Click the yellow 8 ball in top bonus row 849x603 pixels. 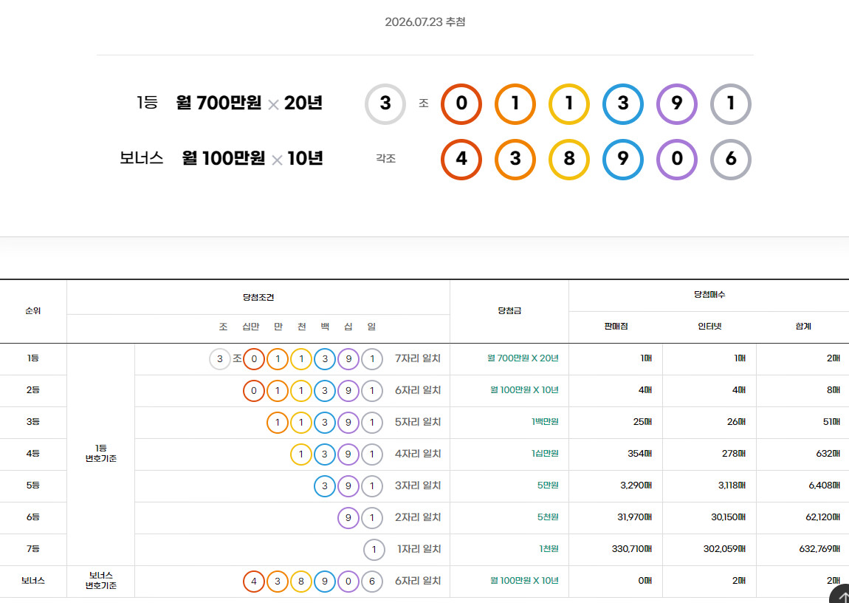pyautogui.click(x=569, y=160)
